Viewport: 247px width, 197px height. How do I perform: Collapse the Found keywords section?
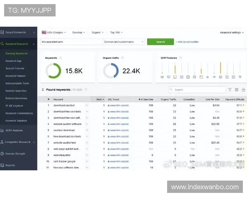click(43, 89)
